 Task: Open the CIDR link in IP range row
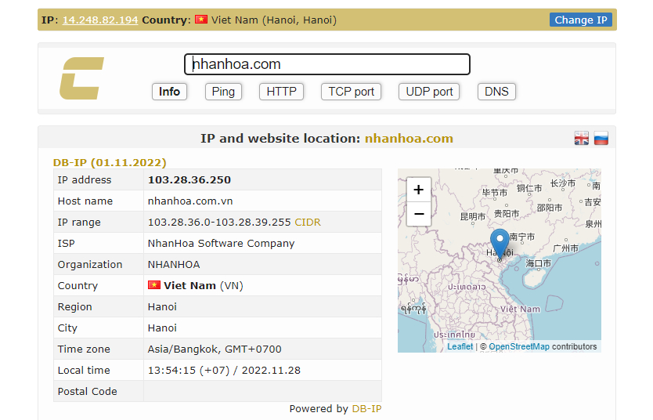click(308, 222)
